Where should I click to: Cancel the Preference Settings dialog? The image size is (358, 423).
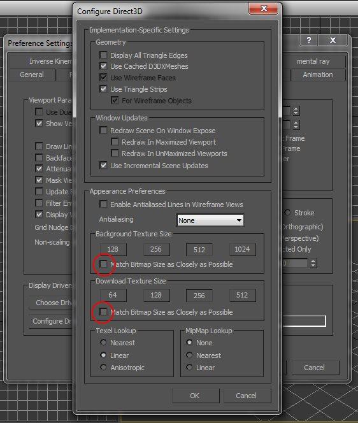(x=315, y=368)
